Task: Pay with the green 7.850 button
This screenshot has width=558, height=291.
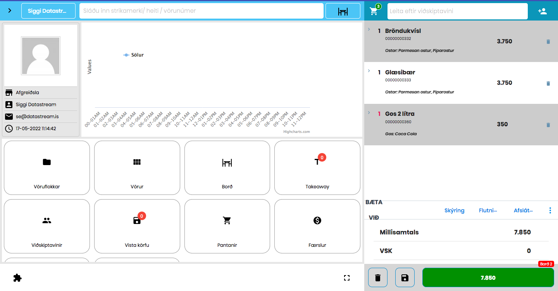Action: point(488,277)
